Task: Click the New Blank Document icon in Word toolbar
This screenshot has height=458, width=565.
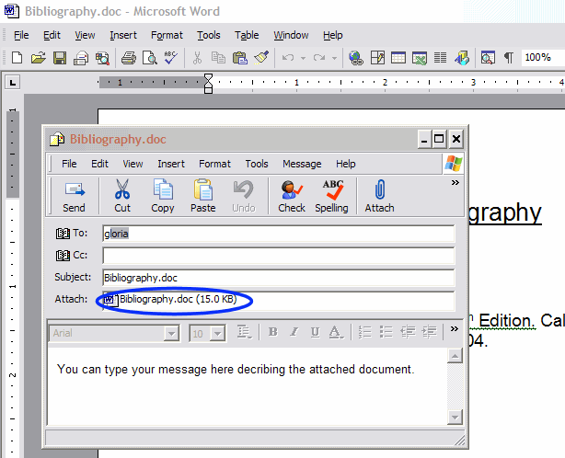Action: click(17, 58)
